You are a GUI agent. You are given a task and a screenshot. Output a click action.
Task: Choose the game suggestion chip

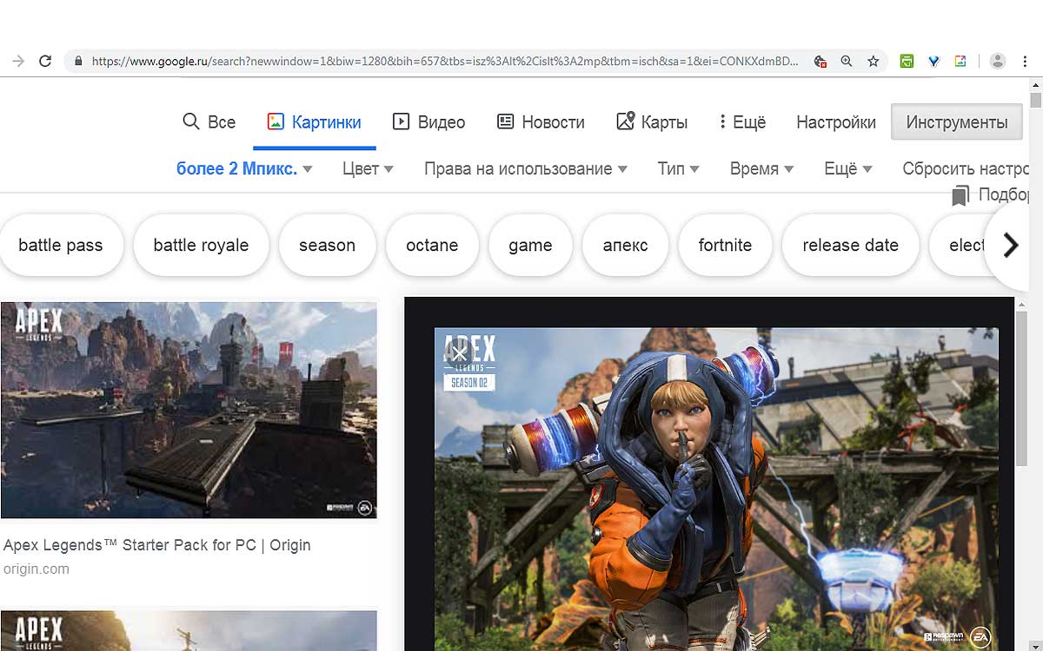(530, 246)
